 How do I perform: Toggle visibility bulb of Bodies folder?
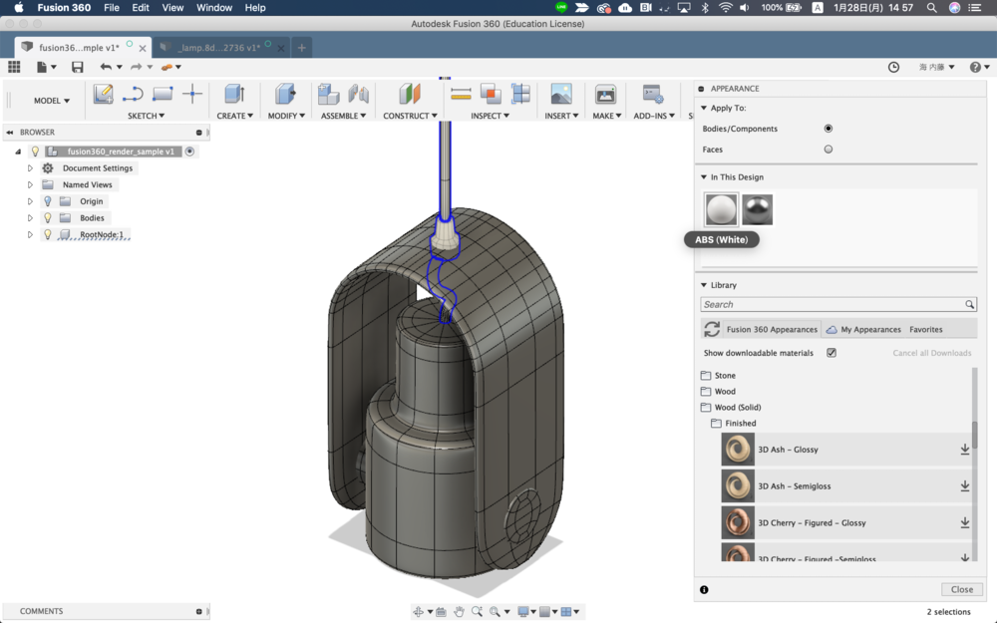pos(47,218)
